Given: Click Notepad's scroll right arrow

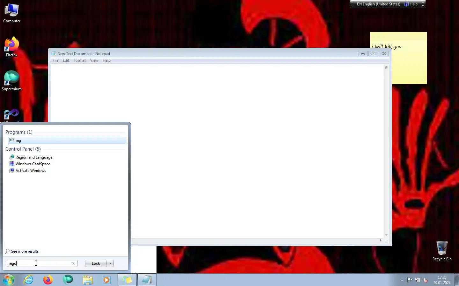Looking at the screenshot, I should [381, 241].
